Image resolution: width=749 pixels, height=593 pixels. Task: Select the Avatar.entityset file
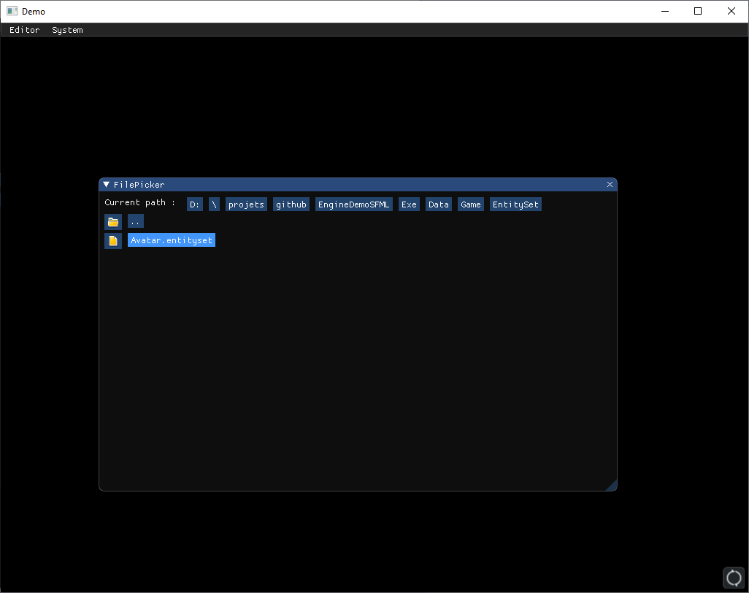(172, 240)
